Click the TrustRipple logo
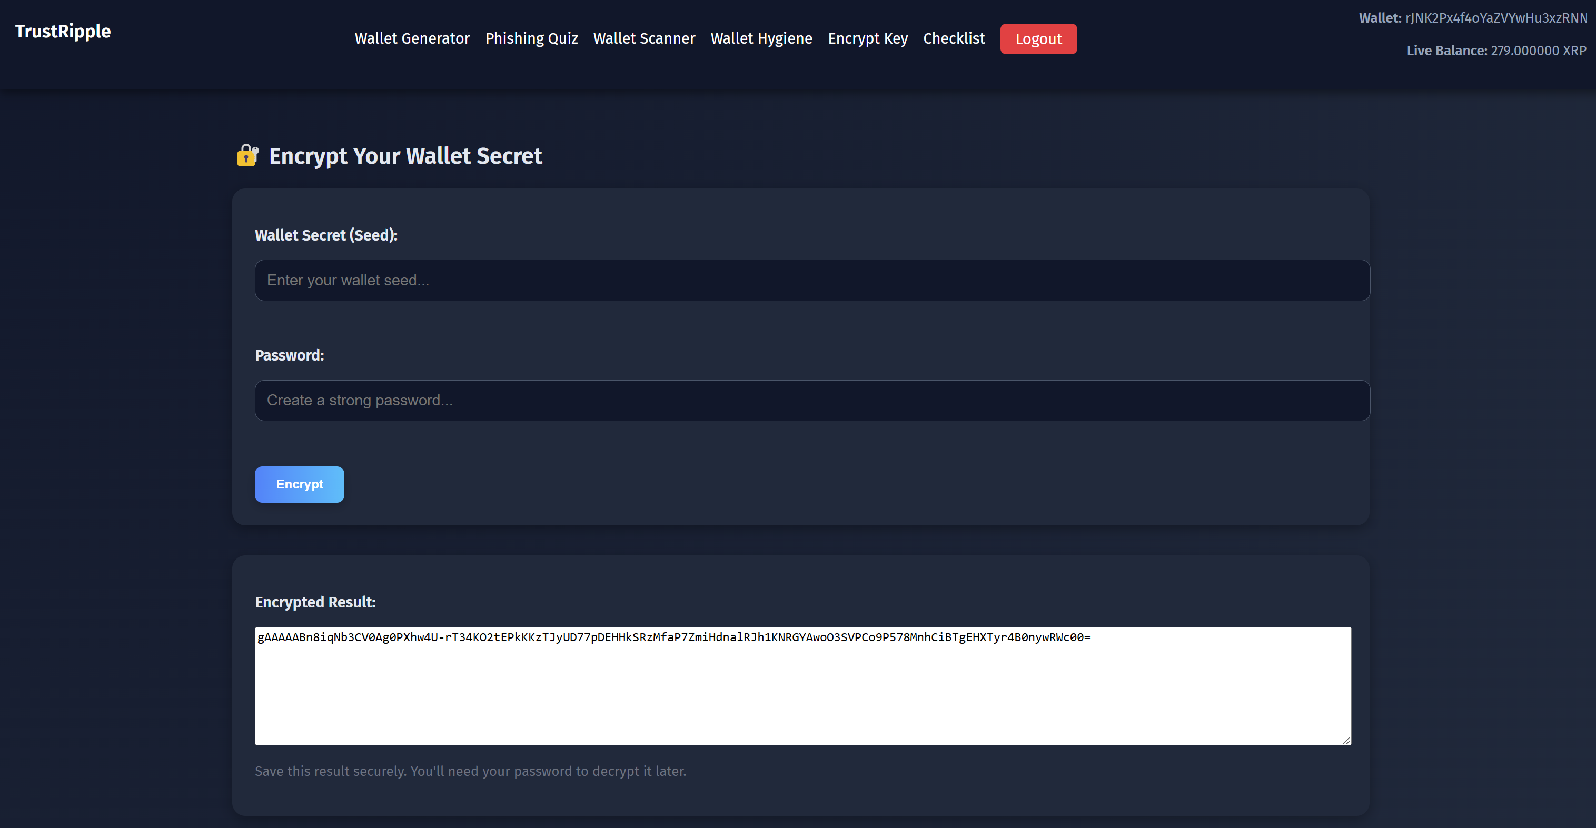1596x828 pixels. (x=63, y=31)
